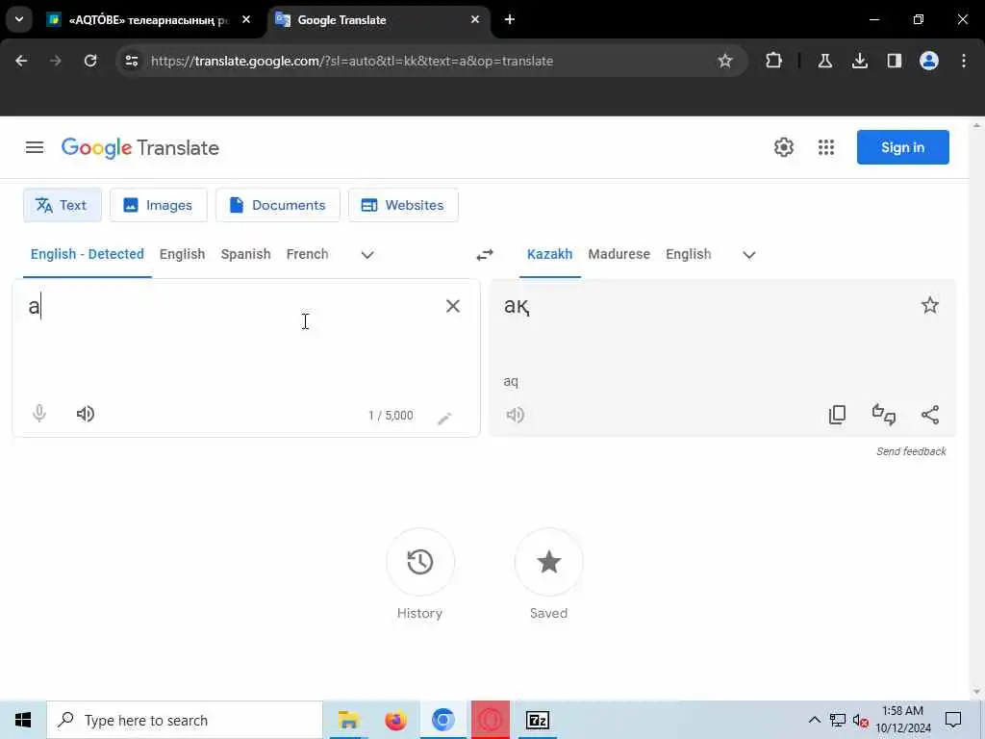Clear the source text with the X
Viewport: 985px width, 739px height.
tap(453, 306)
